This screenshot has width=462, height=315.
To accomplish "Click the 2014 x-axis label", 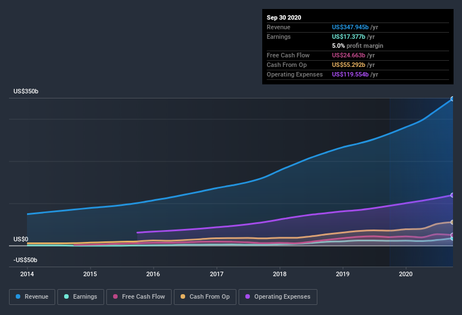I will point(27,274).
